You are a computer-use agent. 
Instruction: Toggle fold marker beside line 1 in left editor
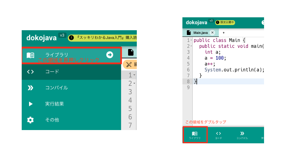tap(134, 75)
